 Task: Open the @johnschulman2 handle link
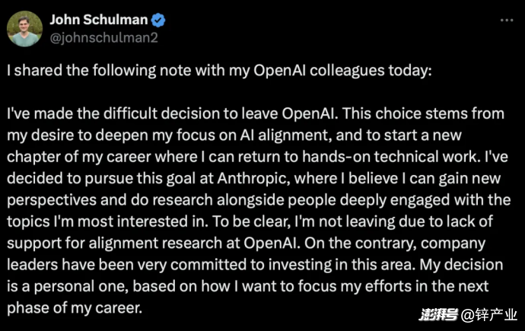(103, 37)
